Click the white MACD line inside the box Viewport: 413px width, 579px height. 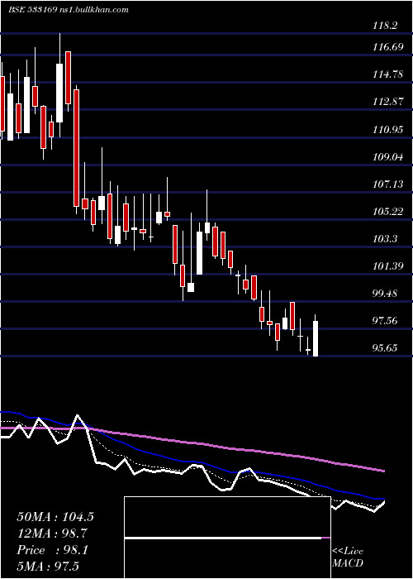click(223, 538)
